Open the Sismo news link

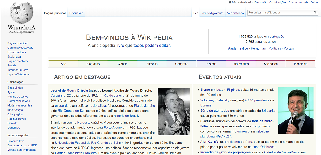[x=205, y=90]
